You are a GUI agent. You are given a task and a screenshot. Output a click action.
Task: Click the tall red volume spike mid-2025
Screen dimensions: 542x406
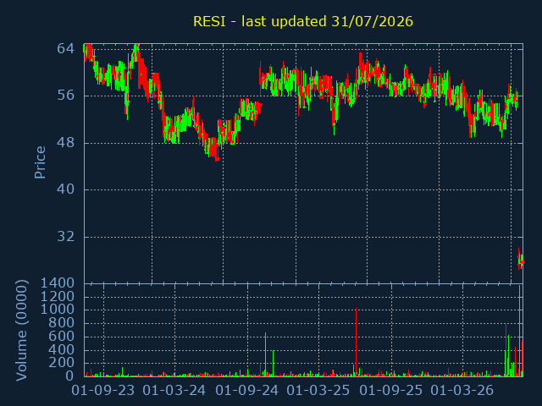point(356,342)
